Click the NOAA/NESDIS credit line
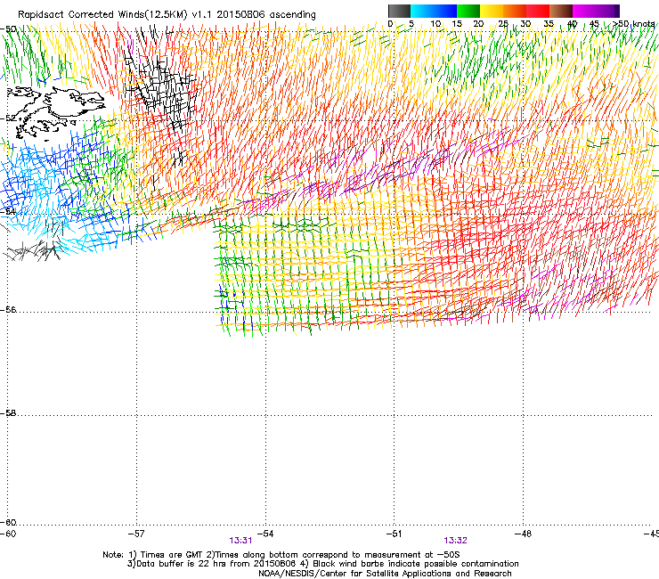This screenshot has width=659, height=579. 385,574
